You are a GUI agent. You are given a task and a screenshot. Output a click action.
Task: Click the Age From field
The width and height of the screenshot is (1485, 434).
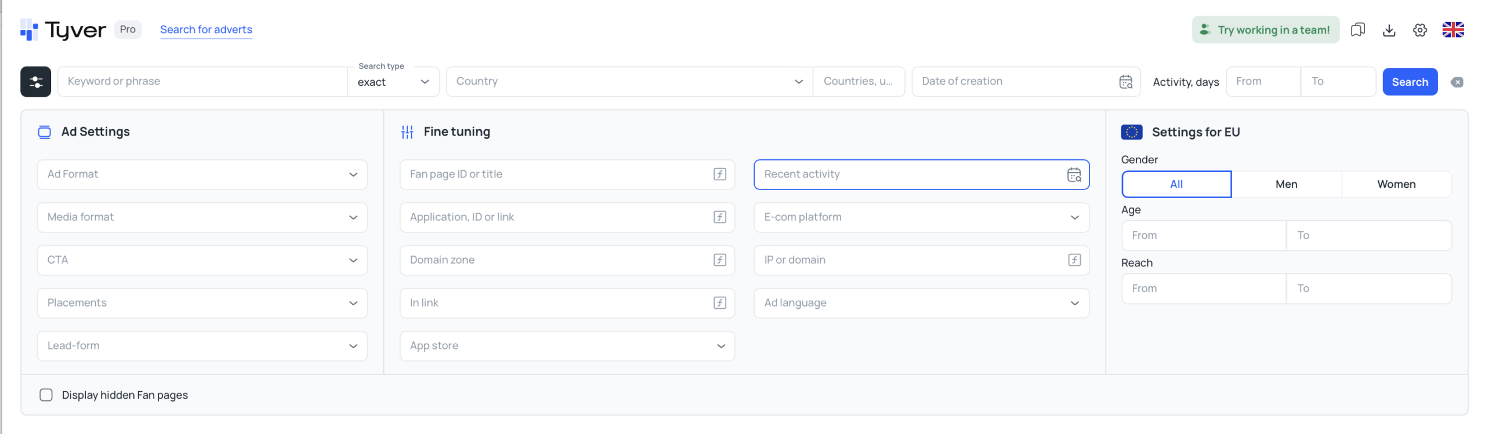(x=1204, y=236)
